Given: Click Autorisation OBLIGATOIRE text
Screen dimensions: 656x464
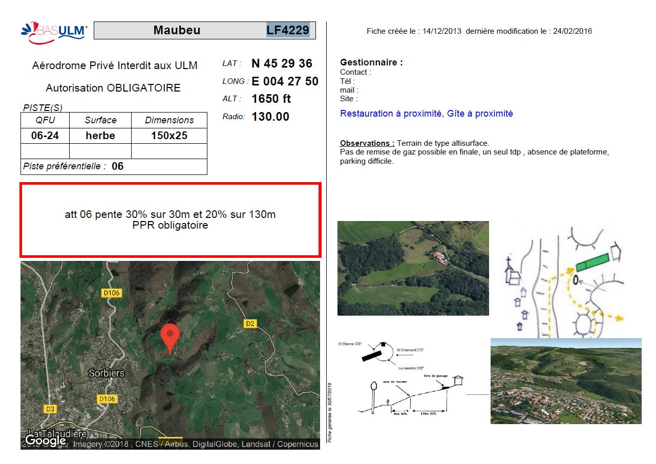Looking at the screenshot, I should click(113, 88).
